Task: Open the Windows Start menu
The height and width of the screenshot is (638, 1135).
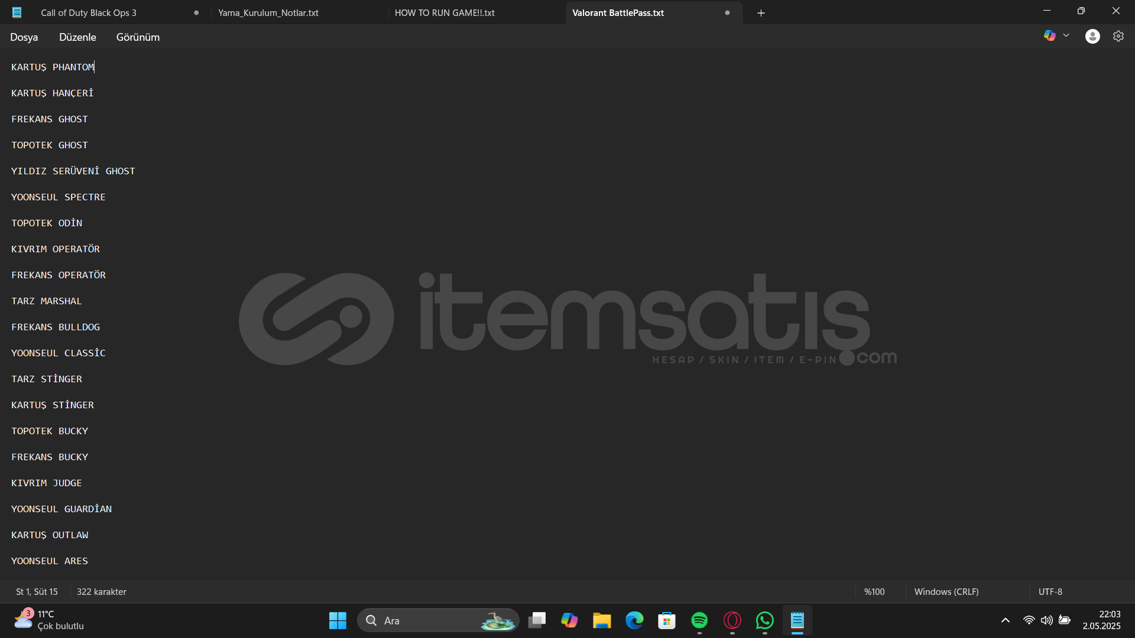Action: coord(338,620)
